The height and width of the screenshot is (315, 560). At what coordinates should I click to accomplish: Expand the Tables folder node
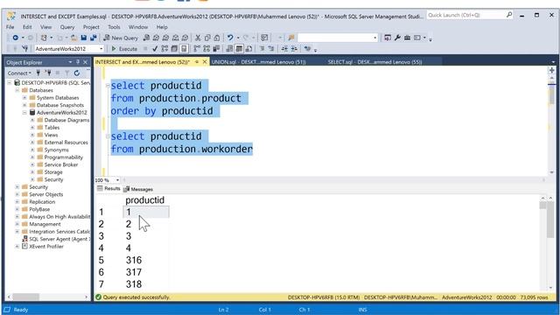click(32, 128)
